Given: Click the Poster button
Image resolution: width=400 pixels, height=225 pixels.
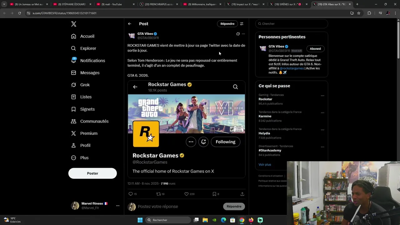Looking at the screenshot, I should 92,173.
